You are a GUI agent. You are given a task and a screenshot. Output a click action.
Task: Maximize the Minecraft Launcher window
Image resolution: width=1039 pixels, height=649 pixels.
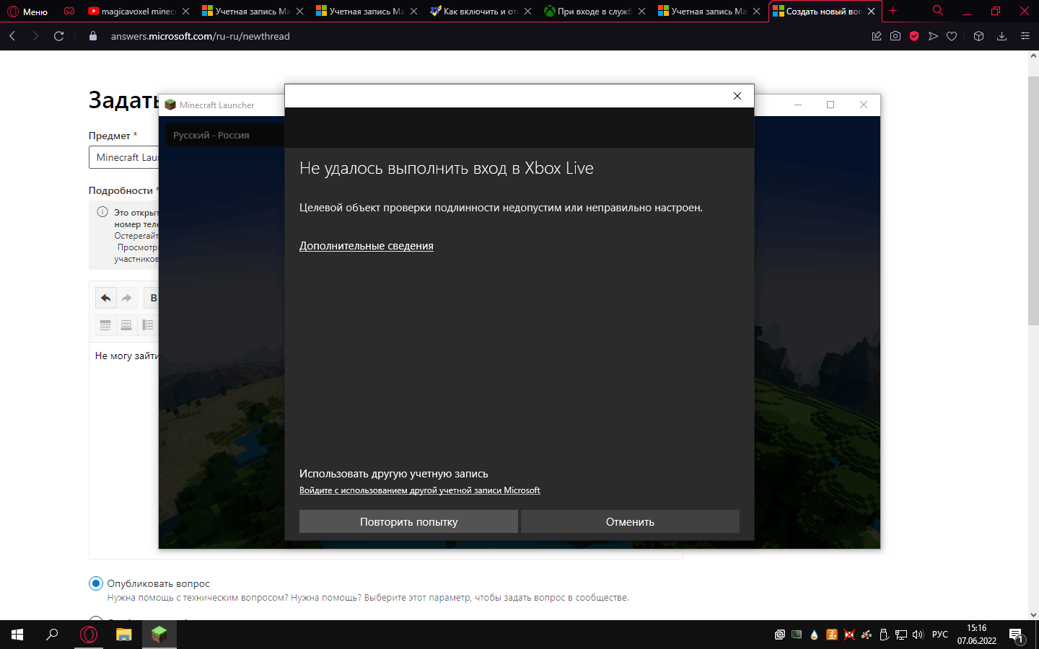point(830,105)
